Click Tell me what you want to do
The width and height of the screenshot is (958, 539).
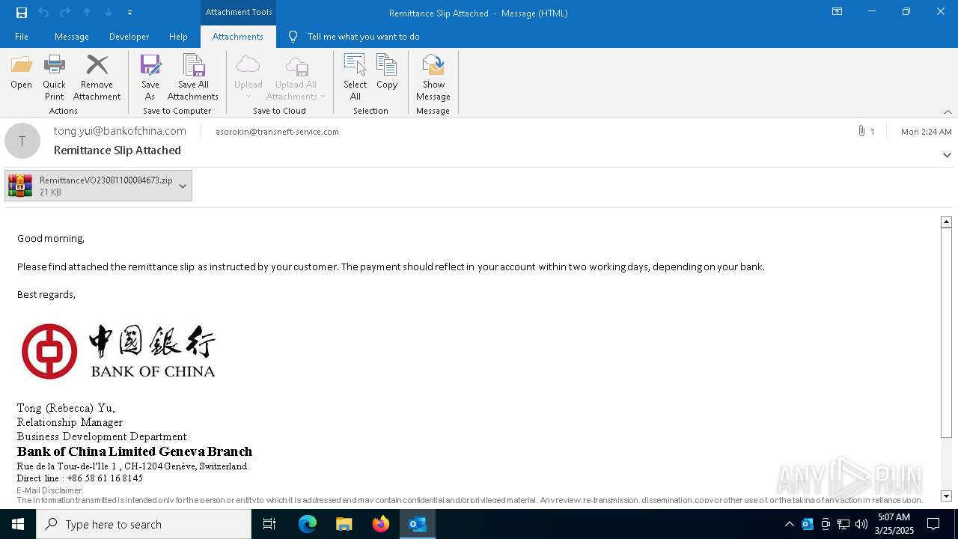pyautogui.click(x=363, y=36)
